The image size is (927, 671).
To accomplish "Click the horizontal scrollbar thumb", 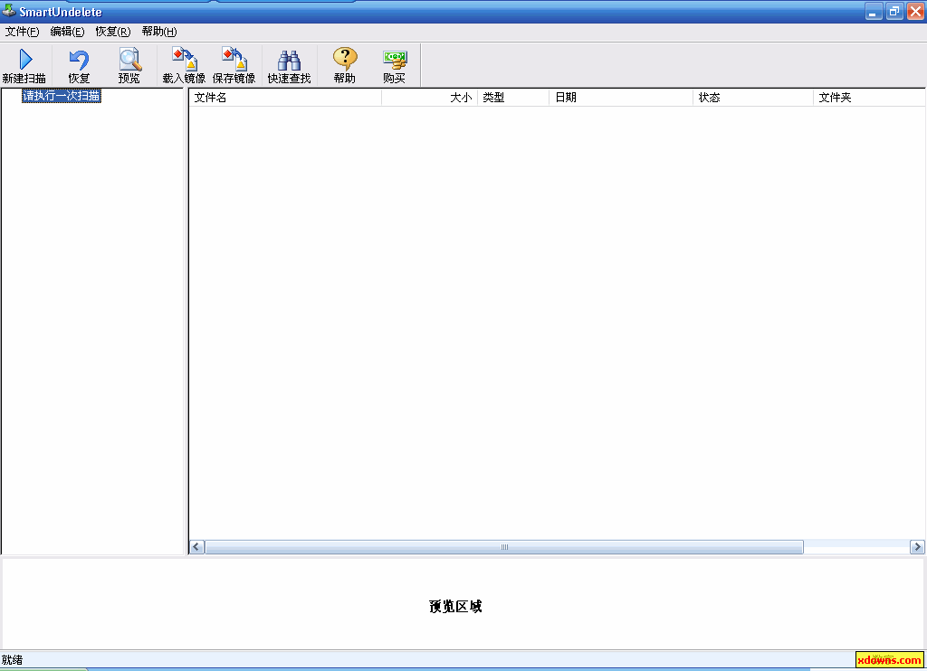I will coord(504,547).
